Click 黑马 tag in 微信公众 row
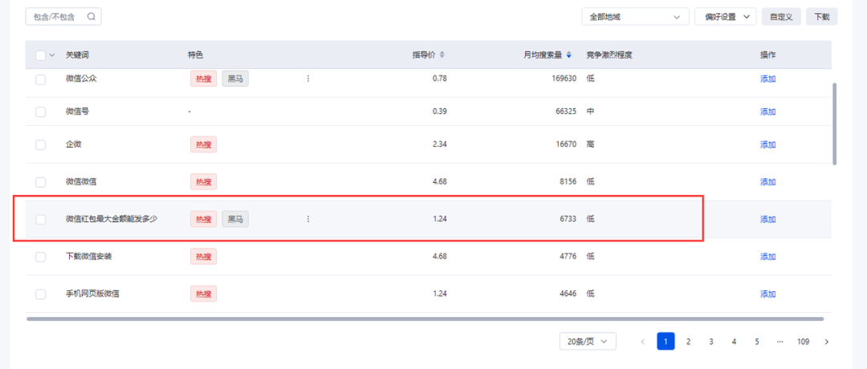This screenshot has height=369, width=867. (235, 79)
